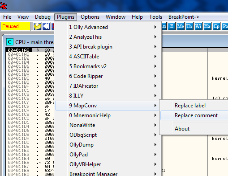Open the Debug menu
The image size is (228, 176).
click(x=43, y=17)
